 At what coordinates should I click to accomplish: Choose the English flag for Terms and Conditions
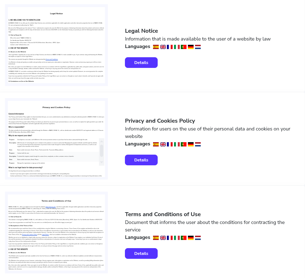point(163,238)
